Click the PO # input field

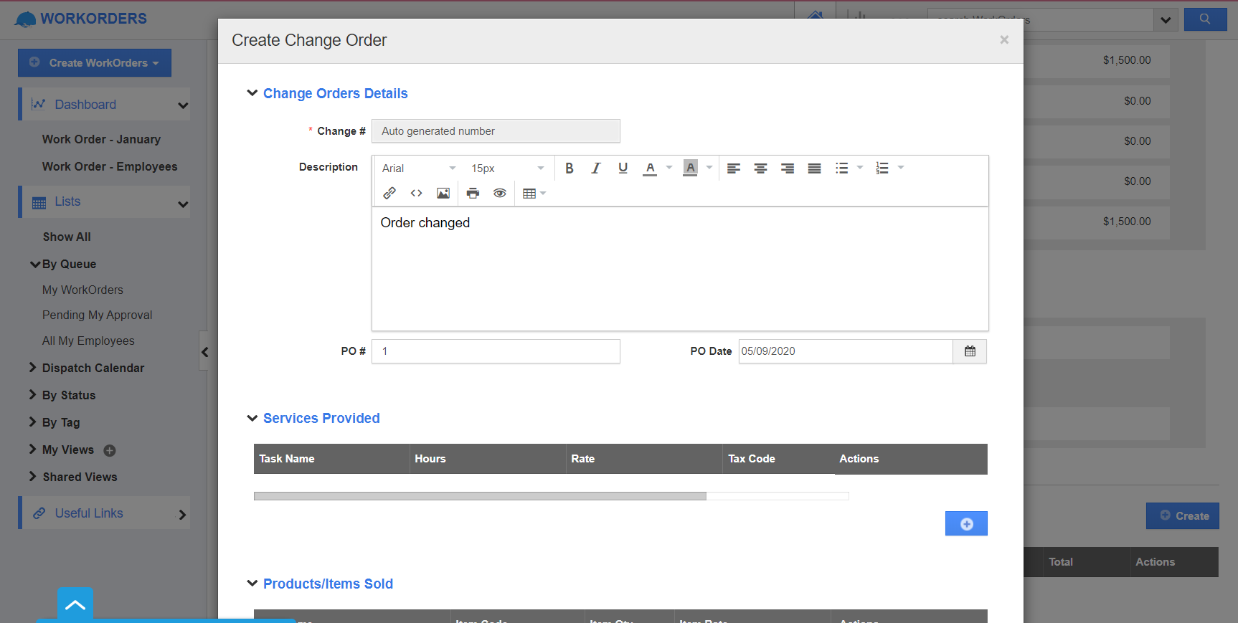(496, 351)
